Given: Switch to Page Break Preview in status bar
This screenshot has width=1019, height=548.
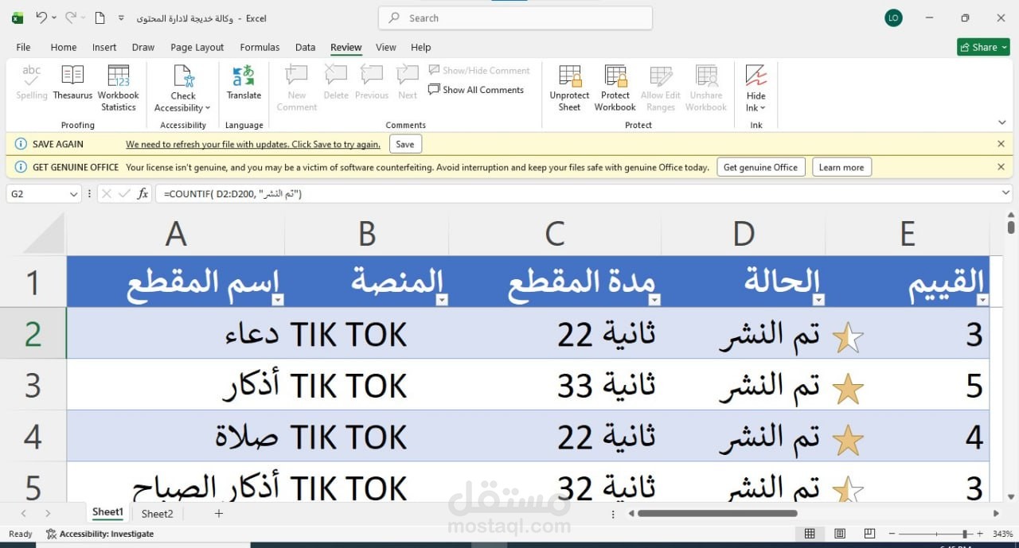Looking at the screenshot, I should click(x=869, y=534).
